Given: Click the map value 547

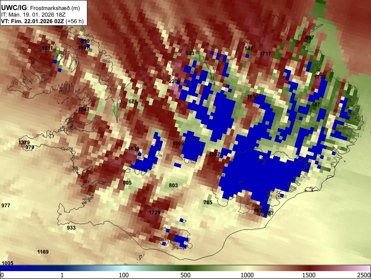Looking at the screenshot, I should tap(249, 49).
